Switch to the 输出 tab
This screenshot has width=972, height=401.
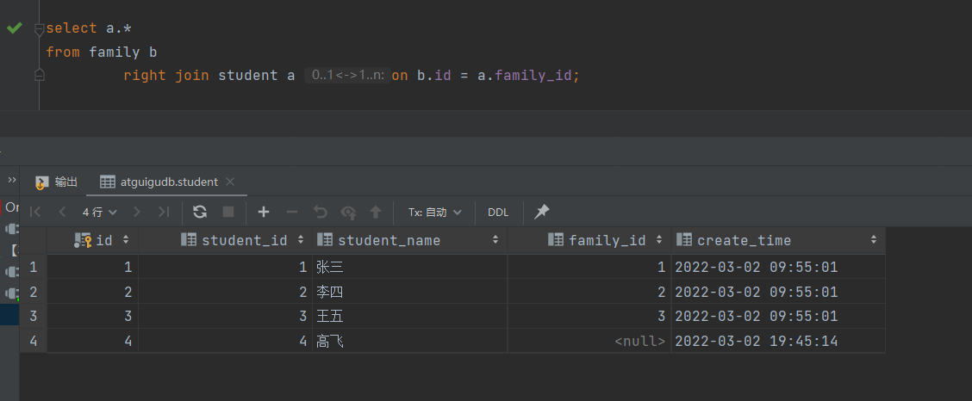point(57,182)
